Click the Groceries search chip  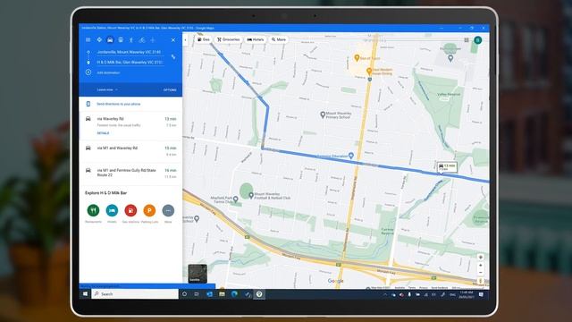click(229, 39)
